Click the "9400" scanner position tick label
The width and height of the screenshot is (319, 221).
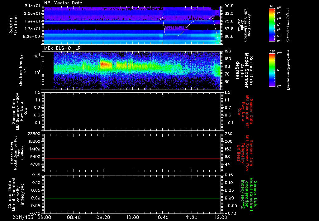tap(36, 157)
